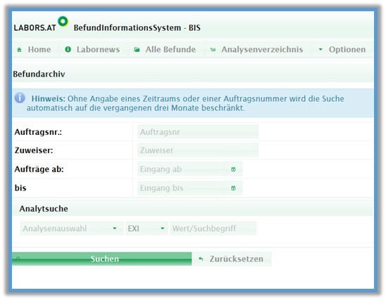Click the green Suchen button
This screenshot has width=386, height=300.
click(101, 259)
